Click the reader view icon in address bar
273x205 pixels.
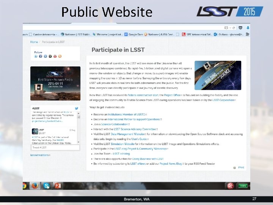[226, 28]
